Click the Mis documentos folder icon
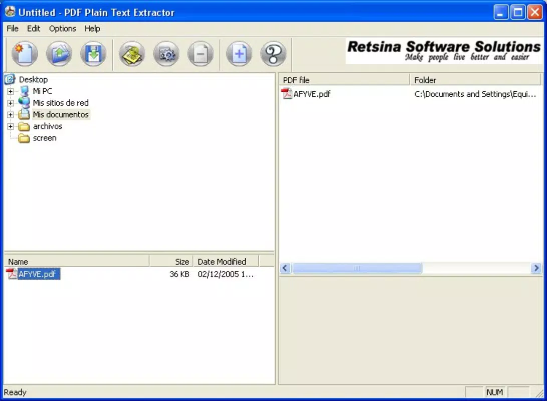The width and height of the screenshot is (547, 401). tap(24, 114)
